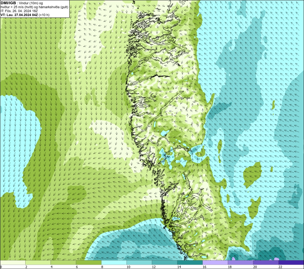Click legend scale label '16'

[204, 267]
